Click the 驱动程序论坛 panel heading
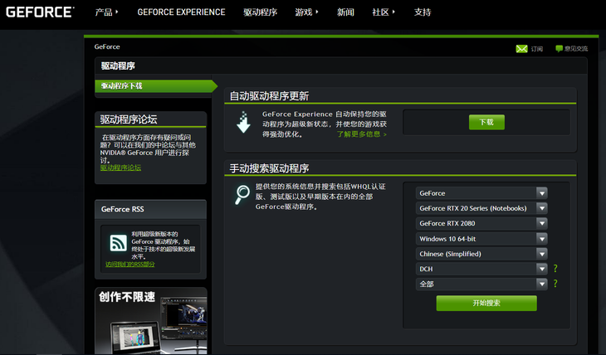The width and height of the screenshot is (606, 355). (x=129, y=119)
